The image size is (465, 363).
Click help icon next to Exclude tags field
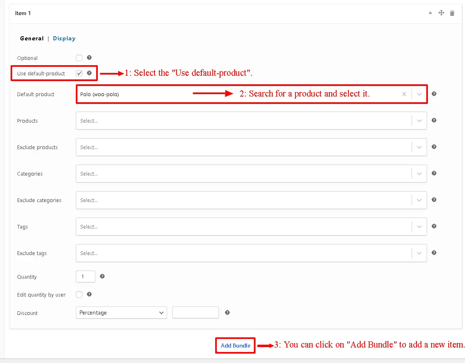pyautogui.click(x=434, y=253)
